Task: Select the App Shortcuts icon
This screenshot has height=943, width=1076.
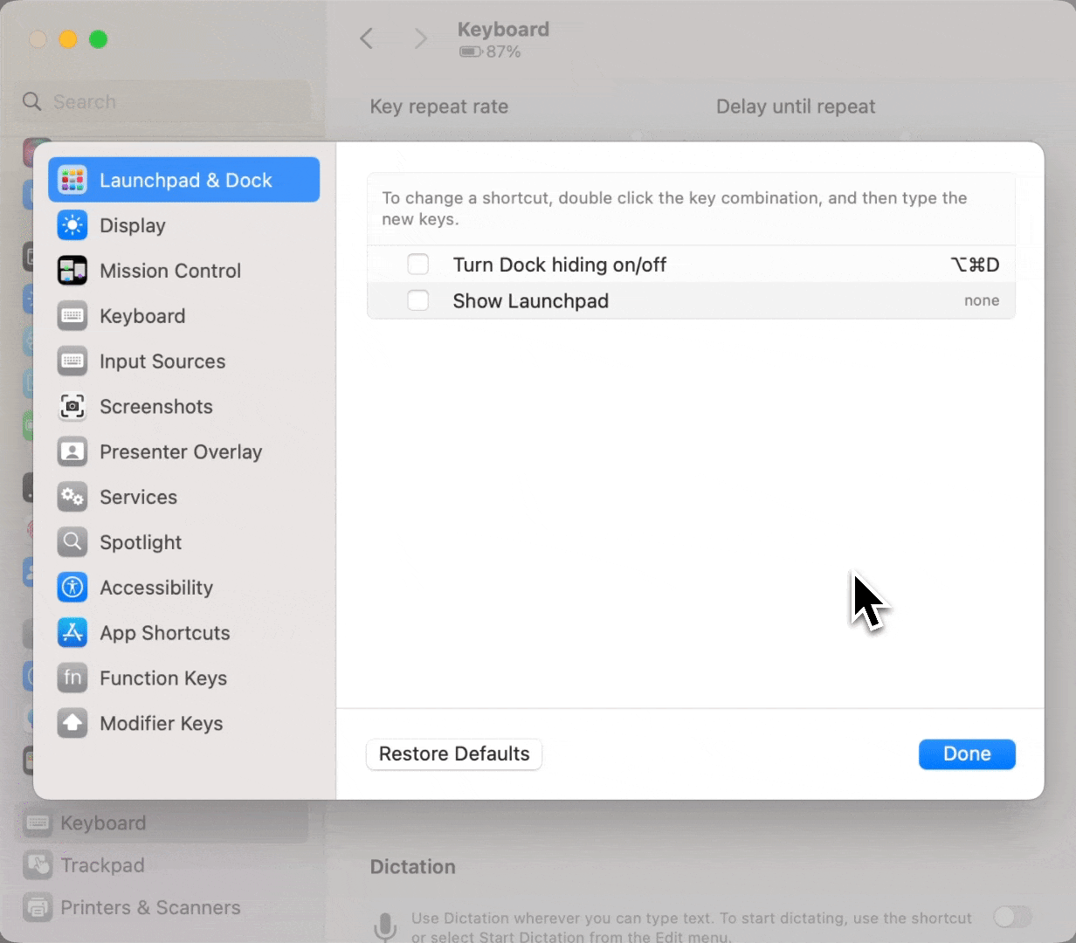Action: 72,633
